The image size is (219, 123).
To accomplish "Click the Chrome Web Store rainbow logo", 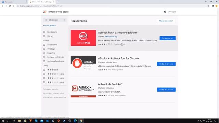I will tap(45, 12).
